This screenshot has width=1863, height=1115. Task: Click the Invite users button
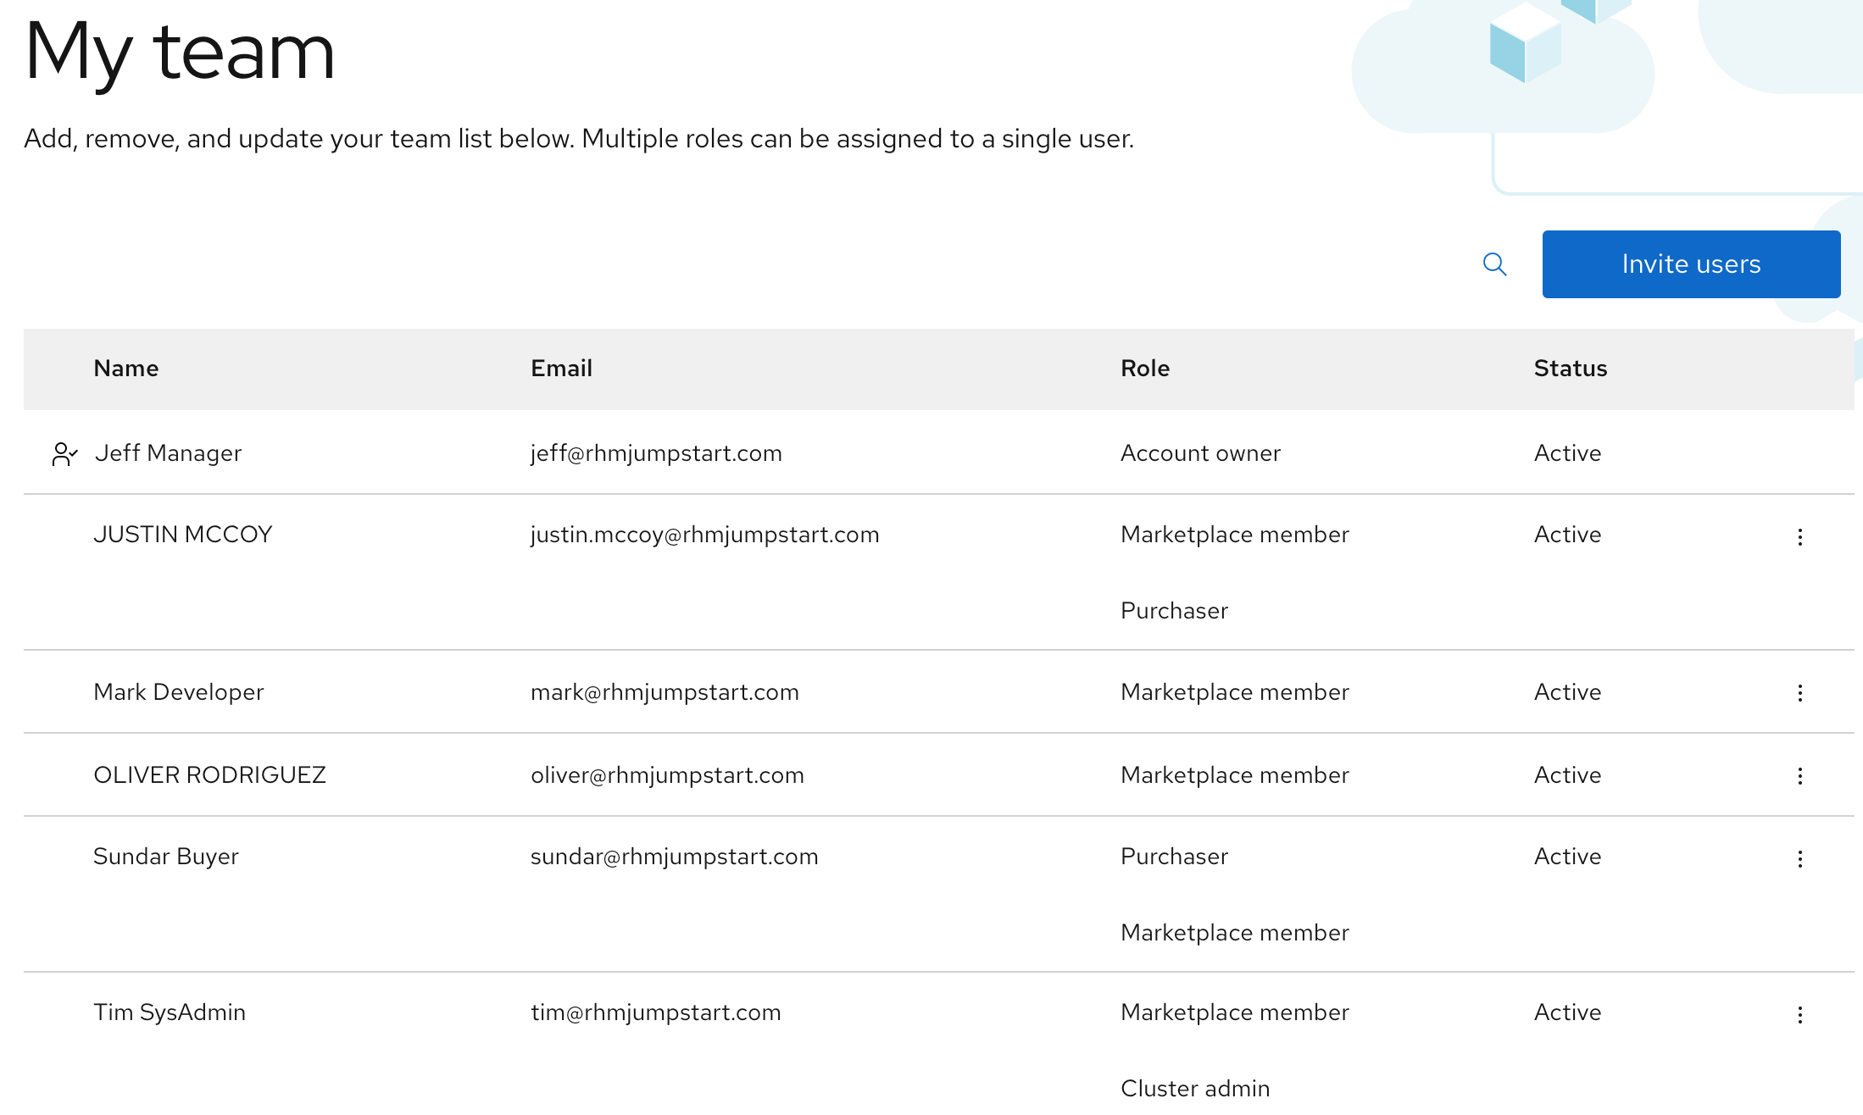click(1691, 264)
